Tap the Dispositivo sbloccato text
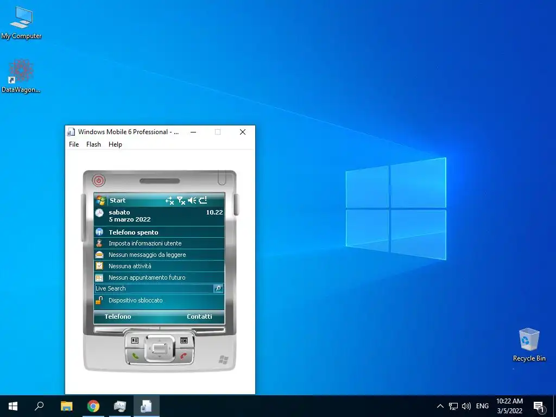This screenshot has width=556, height=417. click(x=135, y=300)
